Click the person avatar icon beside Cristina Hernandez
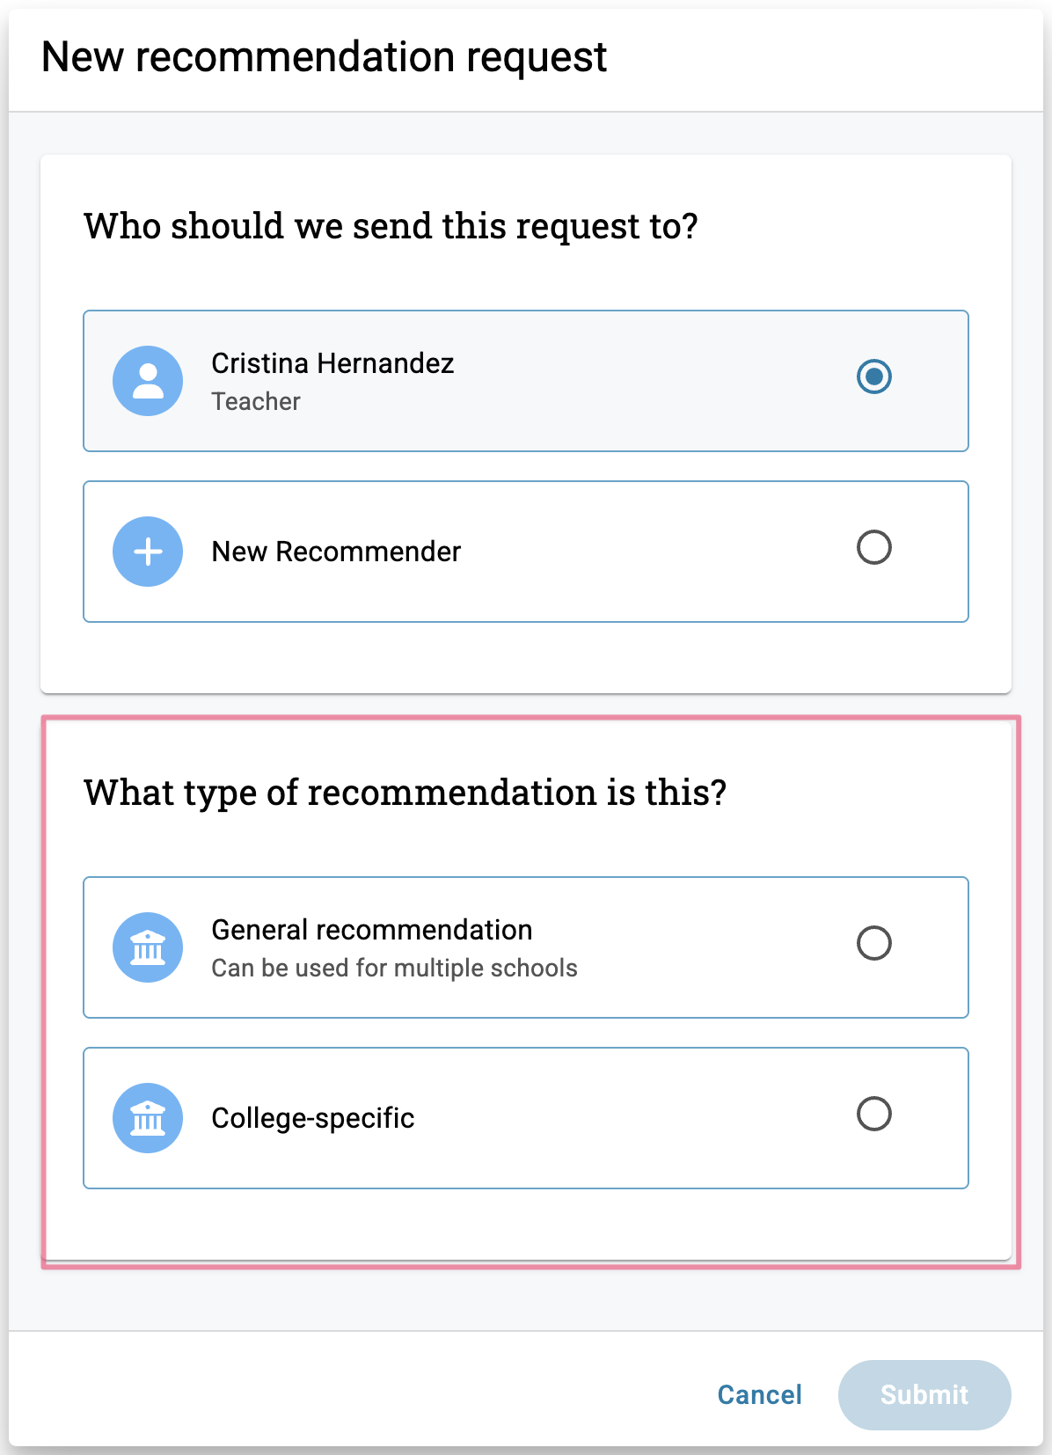 148,381
